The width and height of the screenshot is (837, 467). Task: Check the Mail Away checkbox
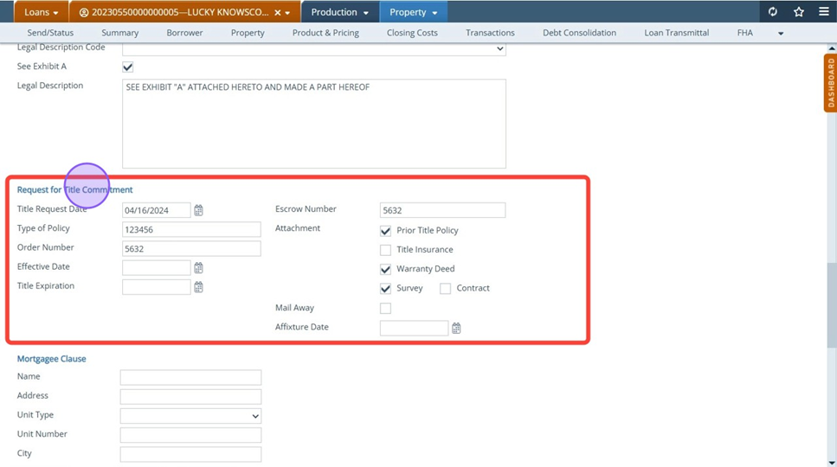[385, 308]
